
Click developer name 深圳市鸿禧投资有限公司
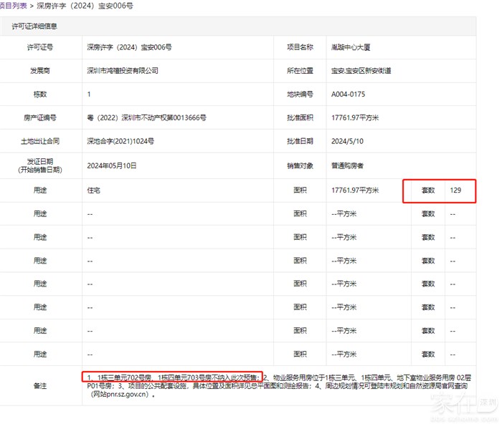122,71
